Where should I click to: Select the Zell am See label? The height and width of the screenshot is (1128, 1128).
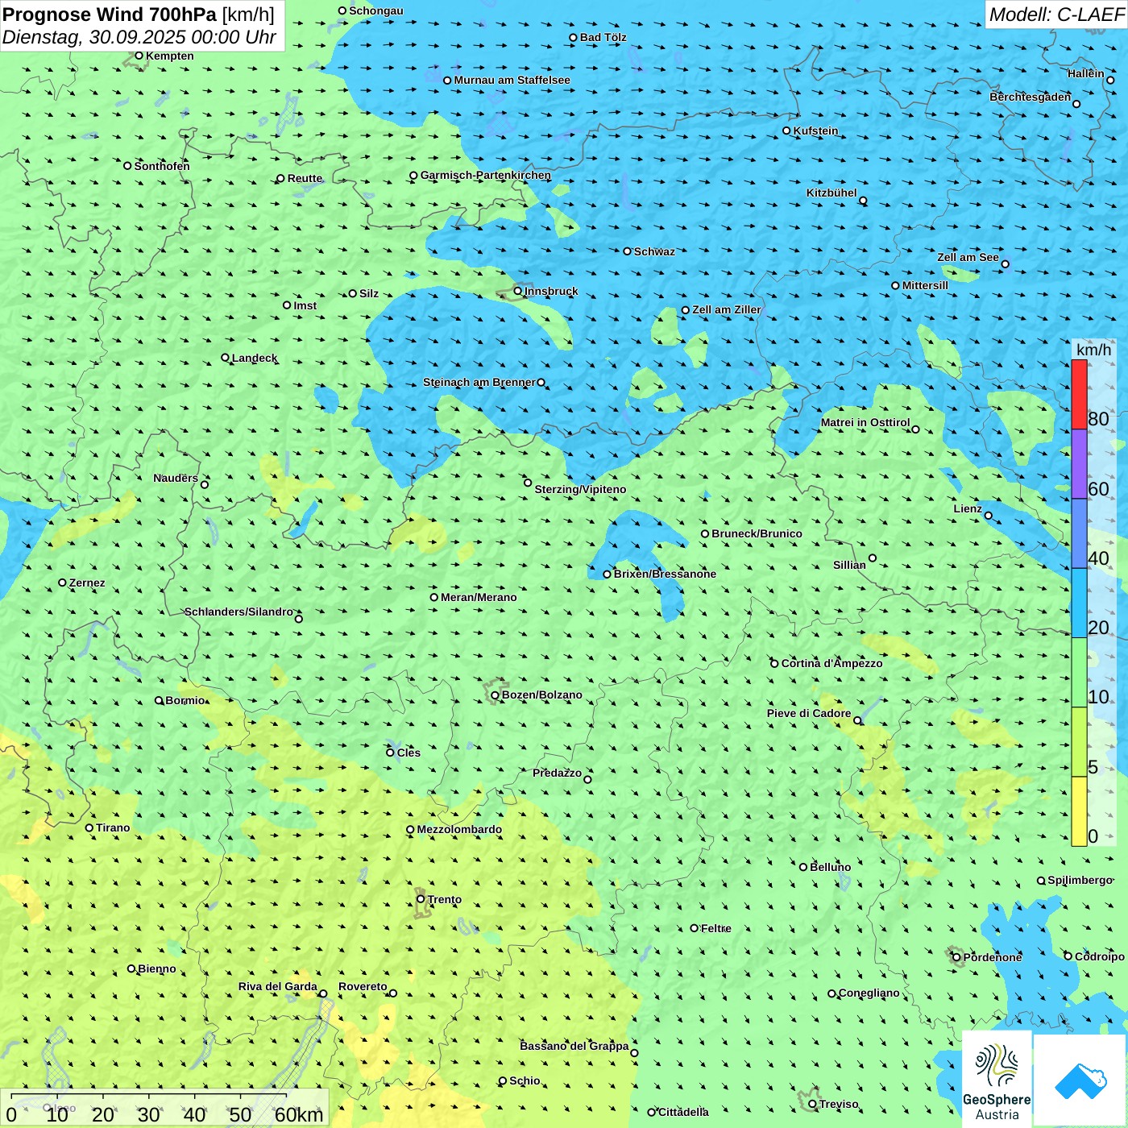pyautogui.click(x=968, y=257)
